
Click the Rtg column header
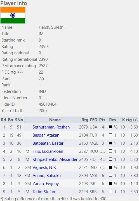[x=85, y=120]
